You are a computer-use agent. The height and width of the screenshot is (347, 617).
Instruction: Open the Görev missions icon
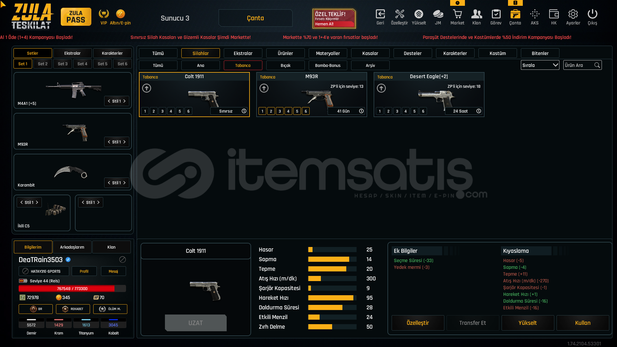[x=496, y=14]
